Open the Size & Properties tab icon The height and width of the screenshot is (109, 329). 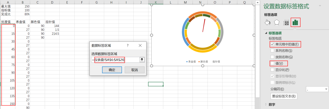point(286,23)
